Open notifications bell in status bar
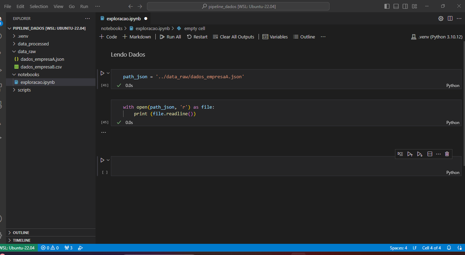 tap(449, 248)
